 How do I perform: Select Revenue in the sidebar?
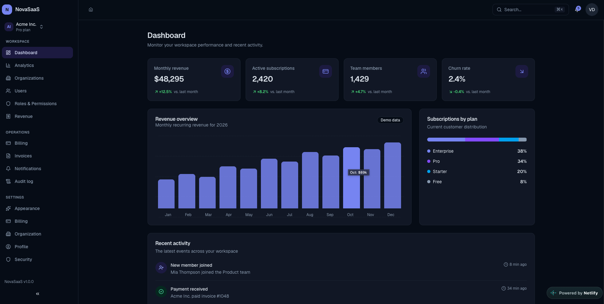tap(37, 116)
